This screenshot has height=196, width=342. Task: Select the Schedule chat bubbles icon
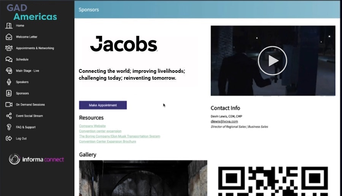point(9,59)
